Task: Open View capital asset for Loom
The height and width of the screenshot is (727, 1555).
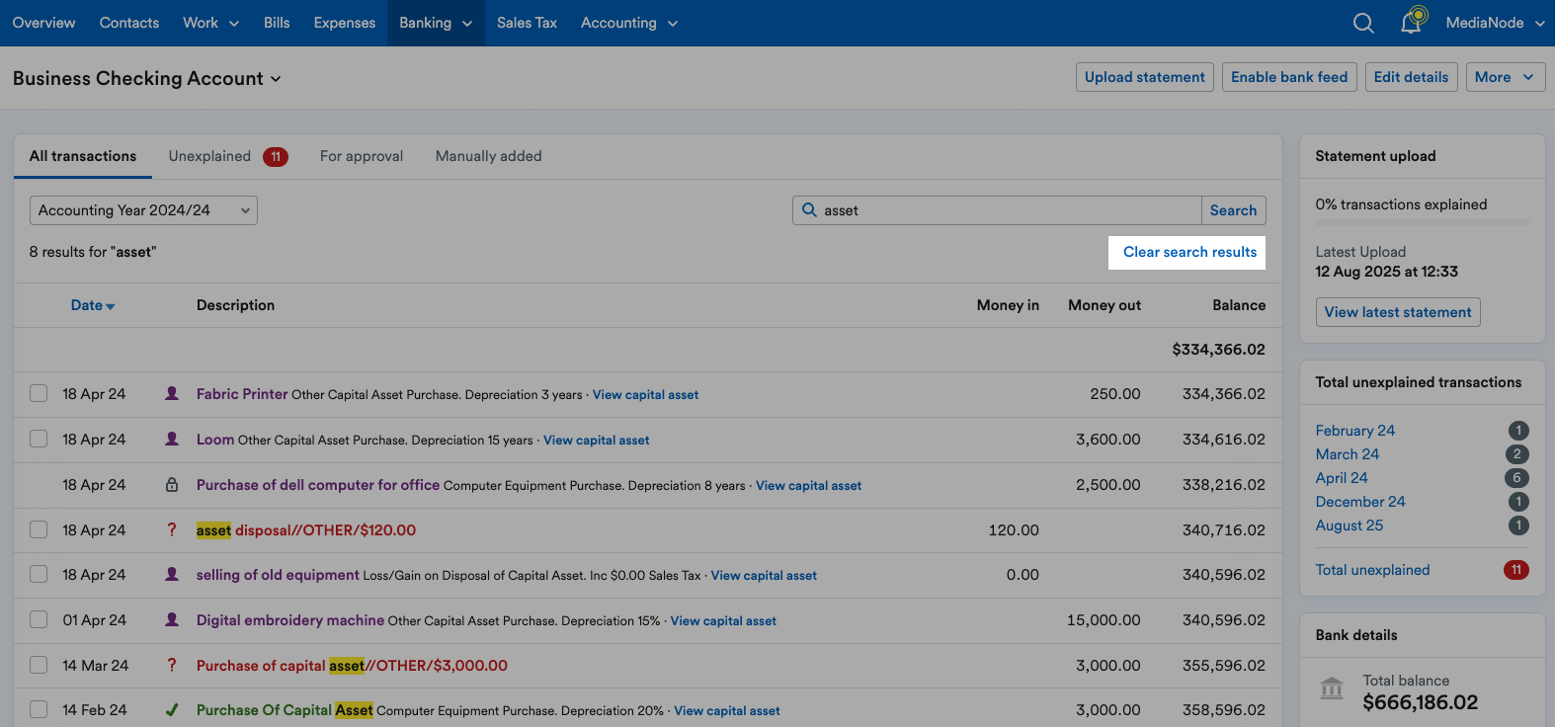Action: point(596,440)
